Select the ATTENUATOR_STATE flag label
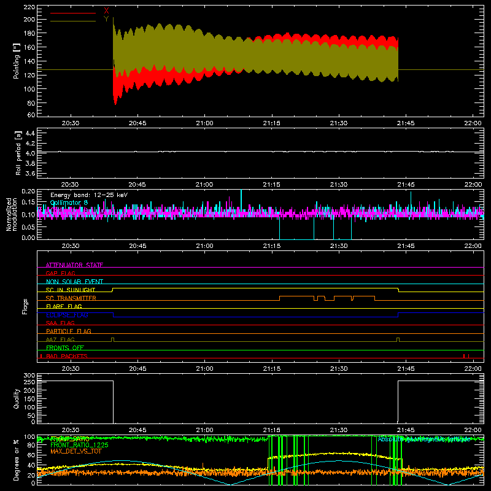The height and width of the screenshot is (491, 491). [74, 265]
